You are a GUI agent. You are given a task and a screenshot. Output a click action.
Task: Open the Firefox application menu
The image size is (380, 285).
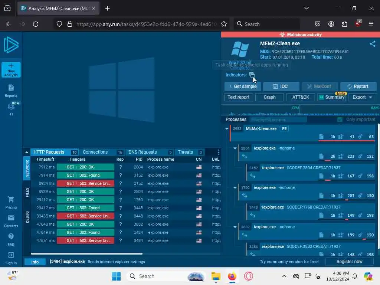pyautogui.click(x=371, y=24)
